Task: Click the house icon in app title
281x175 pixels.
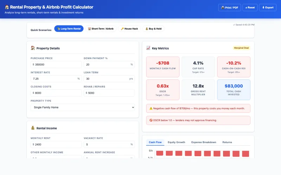Action: (x=7, y=7)
